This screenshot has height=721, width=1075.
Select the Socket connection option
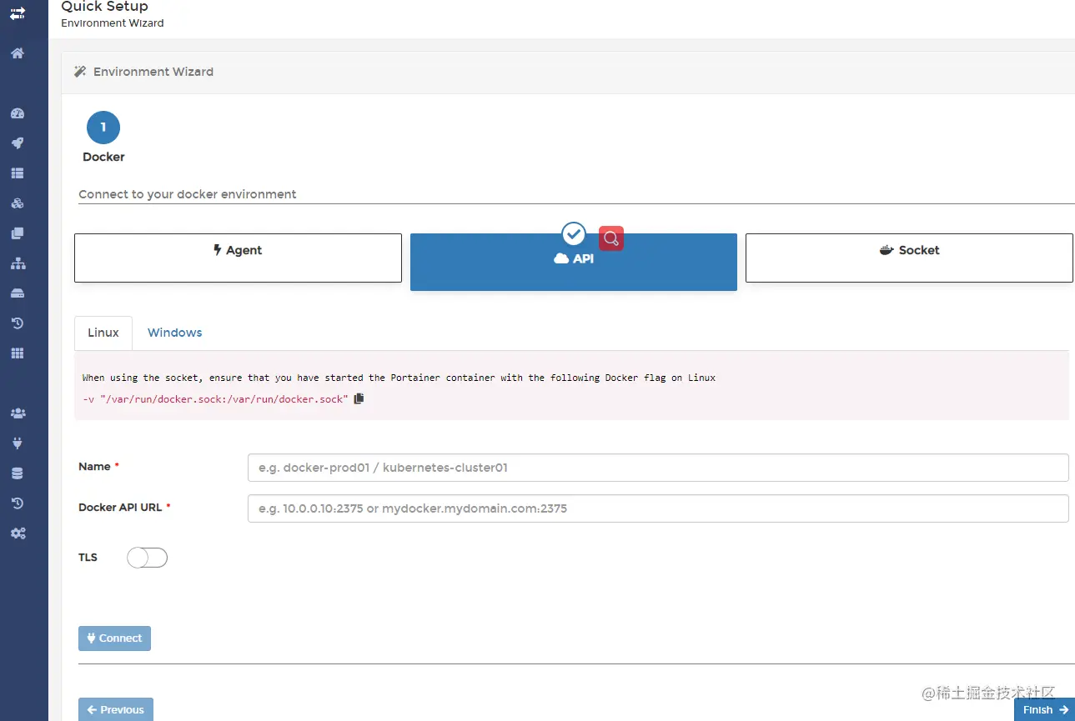909,258
